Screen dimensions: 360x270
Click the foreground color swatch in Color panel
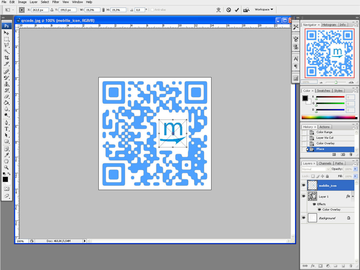point(305,98)
